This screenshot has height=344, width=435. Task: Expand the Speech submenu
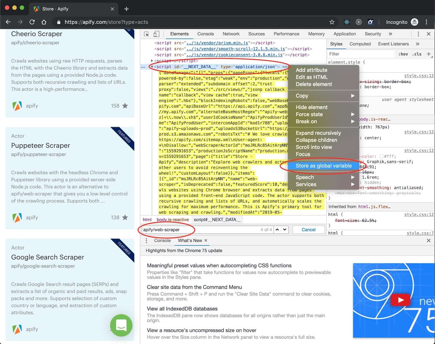tap(323, 177)
